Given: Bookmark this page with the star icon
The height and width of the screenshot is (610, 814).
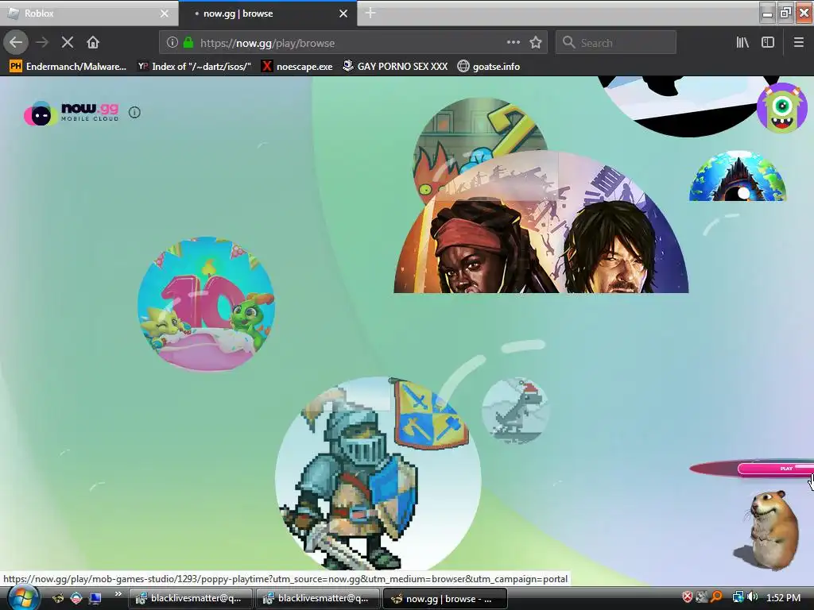Looking at the screenshot, I should [536, 43].
